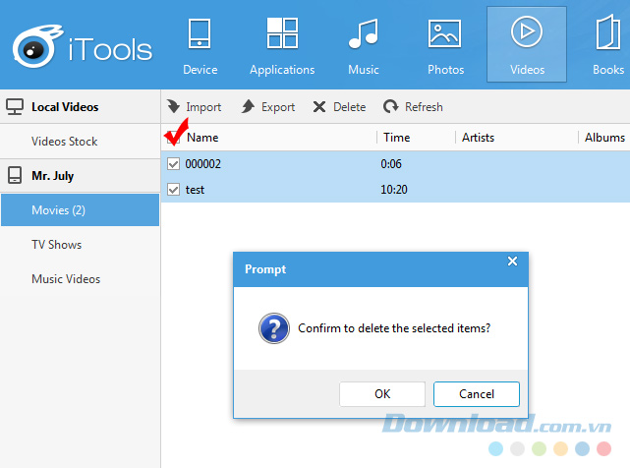
Task: Select TV Shows in the sidebar
Action: click(x=57, y=245)
